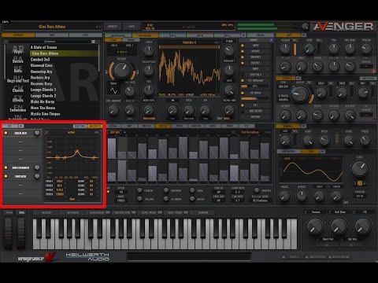Click the step sequencer pattern preset arrows
This screenshot has height=283, width=378.
click(268, 132)
